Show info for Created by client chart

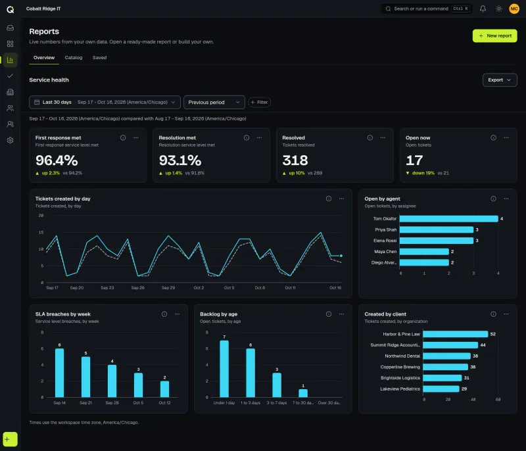(x=494, y=314)
